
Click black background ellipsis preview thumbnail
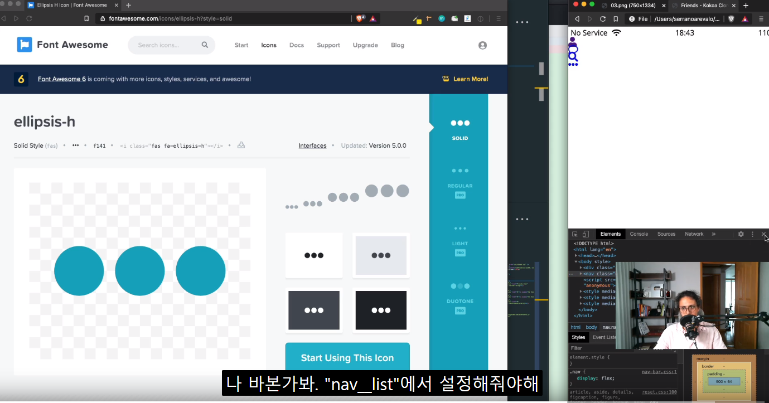coord(381,310)
